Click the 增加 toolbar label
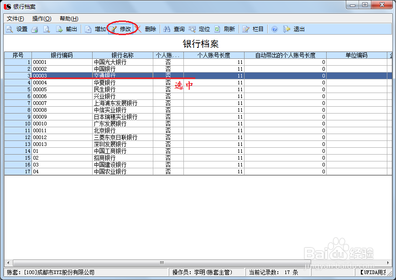Image resolution: width=396 pixels, height=280 pixels. pos(100,29)
